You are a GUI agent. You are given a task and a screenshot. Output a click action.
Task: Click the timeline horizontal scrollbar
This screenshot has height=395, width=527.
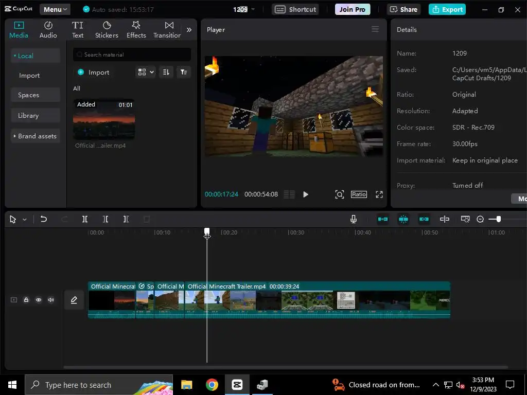(x=286, y=367)
